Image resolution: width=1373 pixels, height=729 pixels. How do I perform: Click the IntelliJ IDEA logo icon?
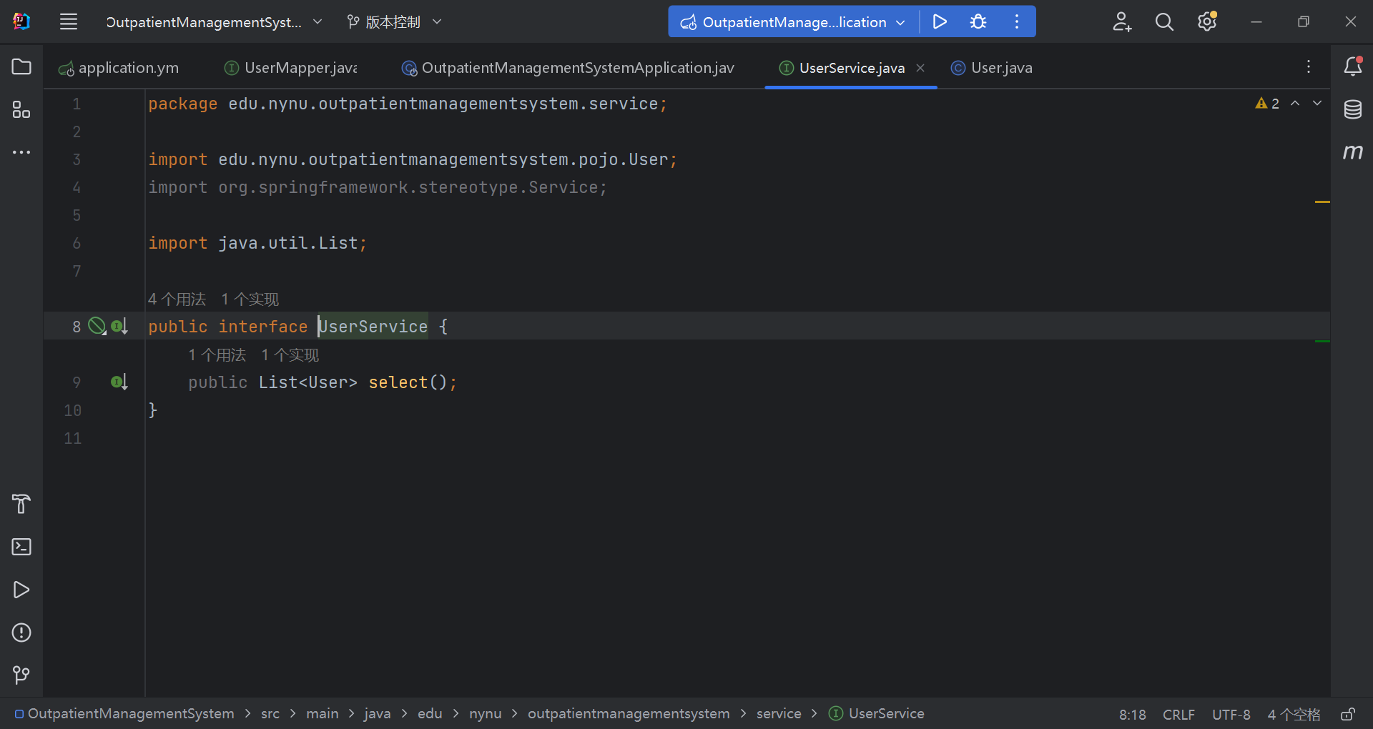21,21
